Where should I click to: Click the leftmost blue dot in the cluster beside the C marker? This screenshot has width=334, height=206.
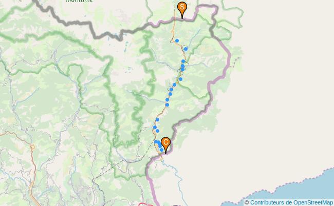[x=156, y=141]
